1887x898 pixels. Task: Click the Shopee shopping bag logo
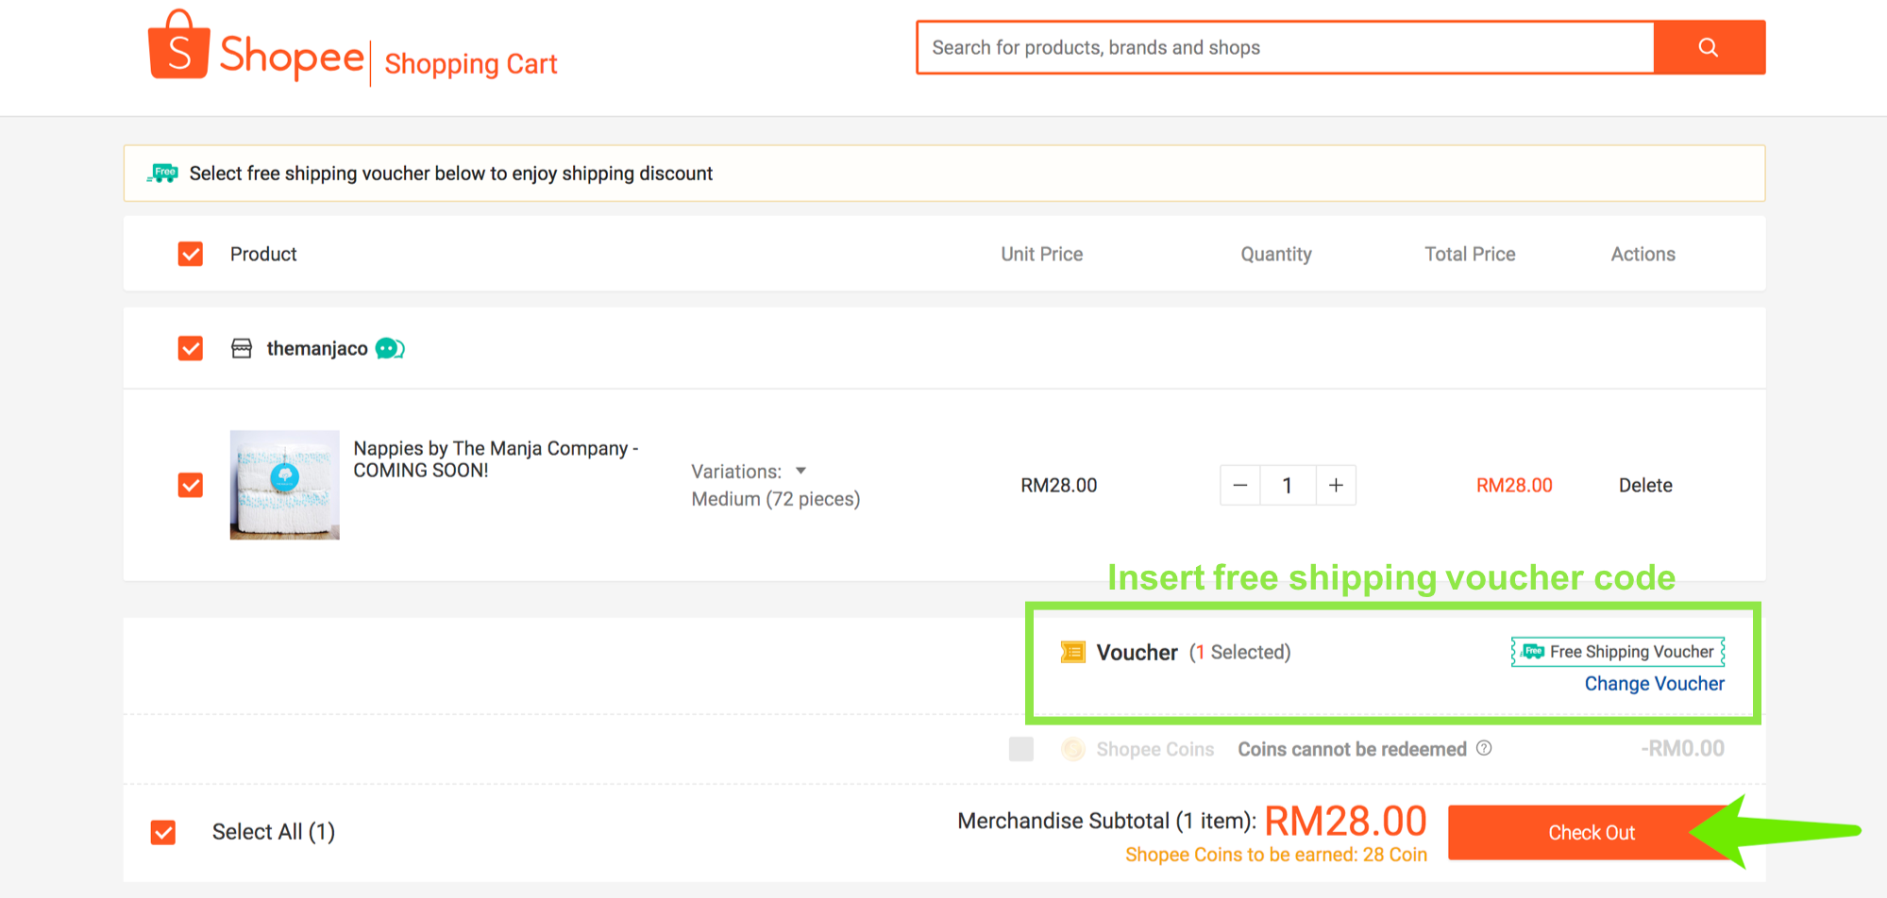[178, 44]
